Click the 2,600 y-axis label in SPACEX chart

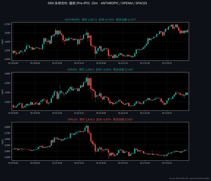point(7,139)
